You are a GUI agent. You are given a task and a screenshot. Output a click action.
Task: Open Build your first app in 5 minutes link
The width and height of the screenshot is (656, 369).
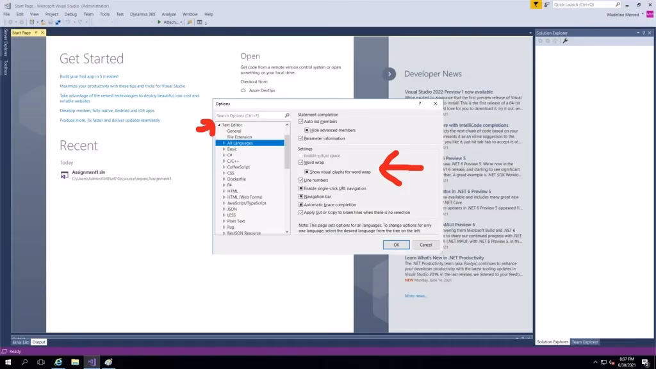(x=89, y=77)
